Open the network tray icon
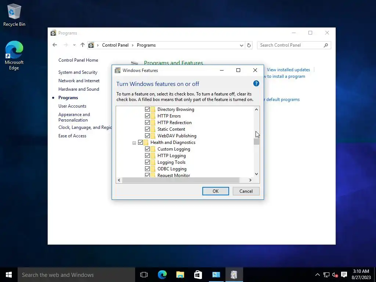 pyautogui.click(x=326, y=275)
